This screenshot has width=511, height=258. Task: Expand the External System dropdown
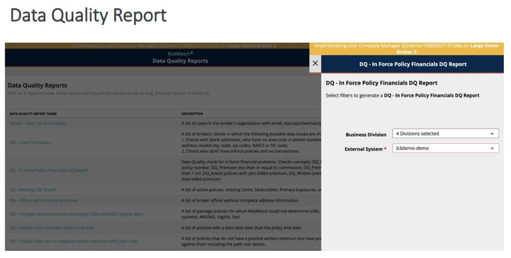pos(445,148)
